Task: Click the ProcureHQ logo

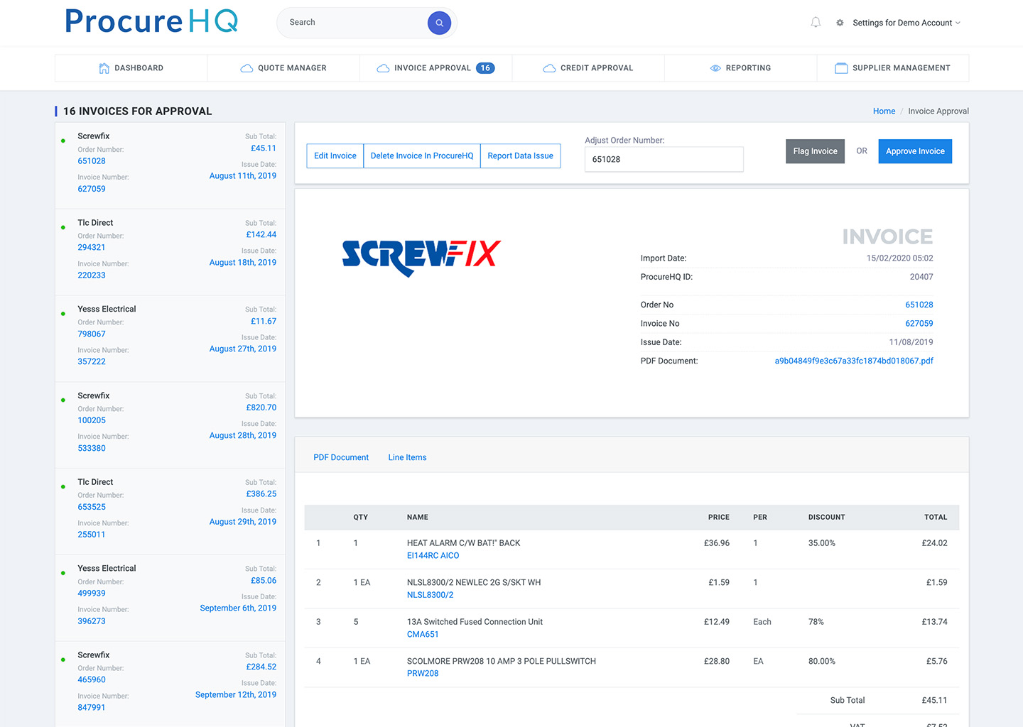Action: point(151,21)
